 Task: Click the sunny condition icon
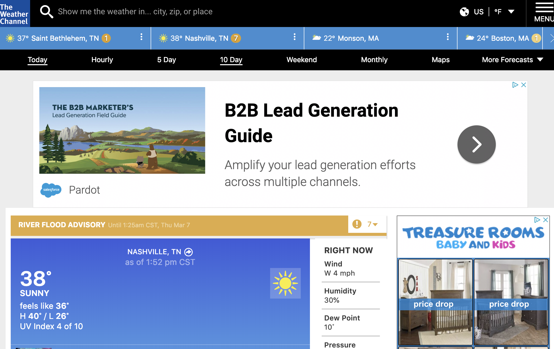point(285,283)
